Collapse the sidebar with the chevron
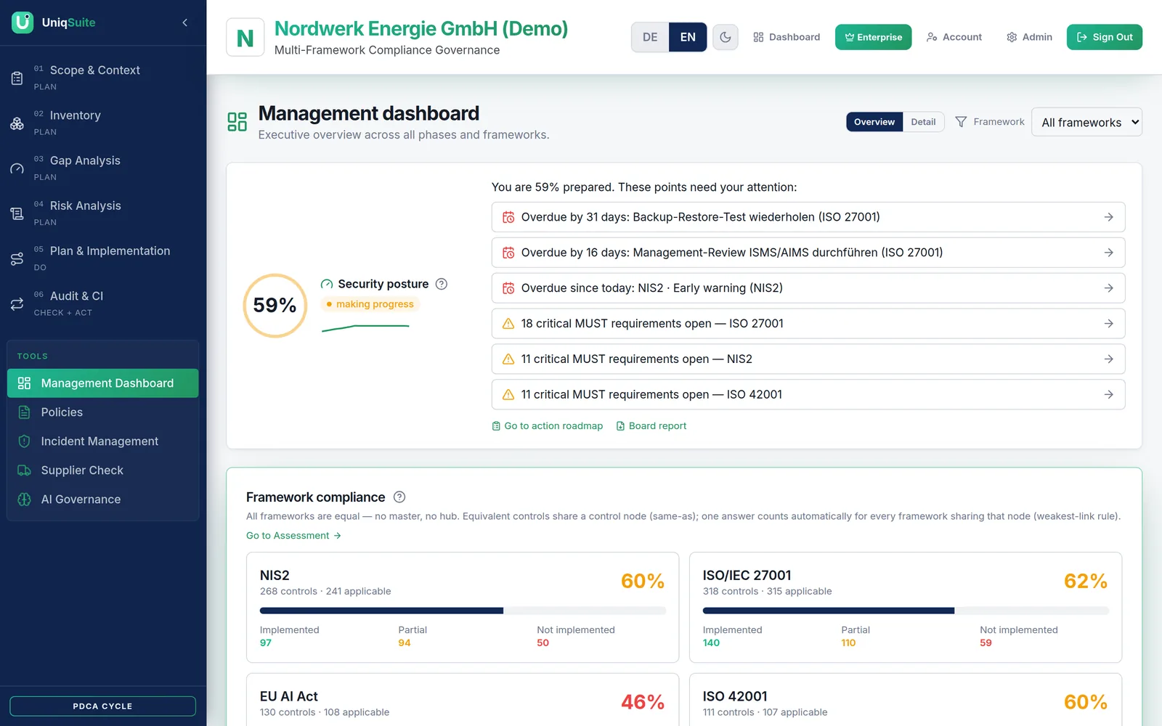 pyautogui.click(x=185, y=23)
